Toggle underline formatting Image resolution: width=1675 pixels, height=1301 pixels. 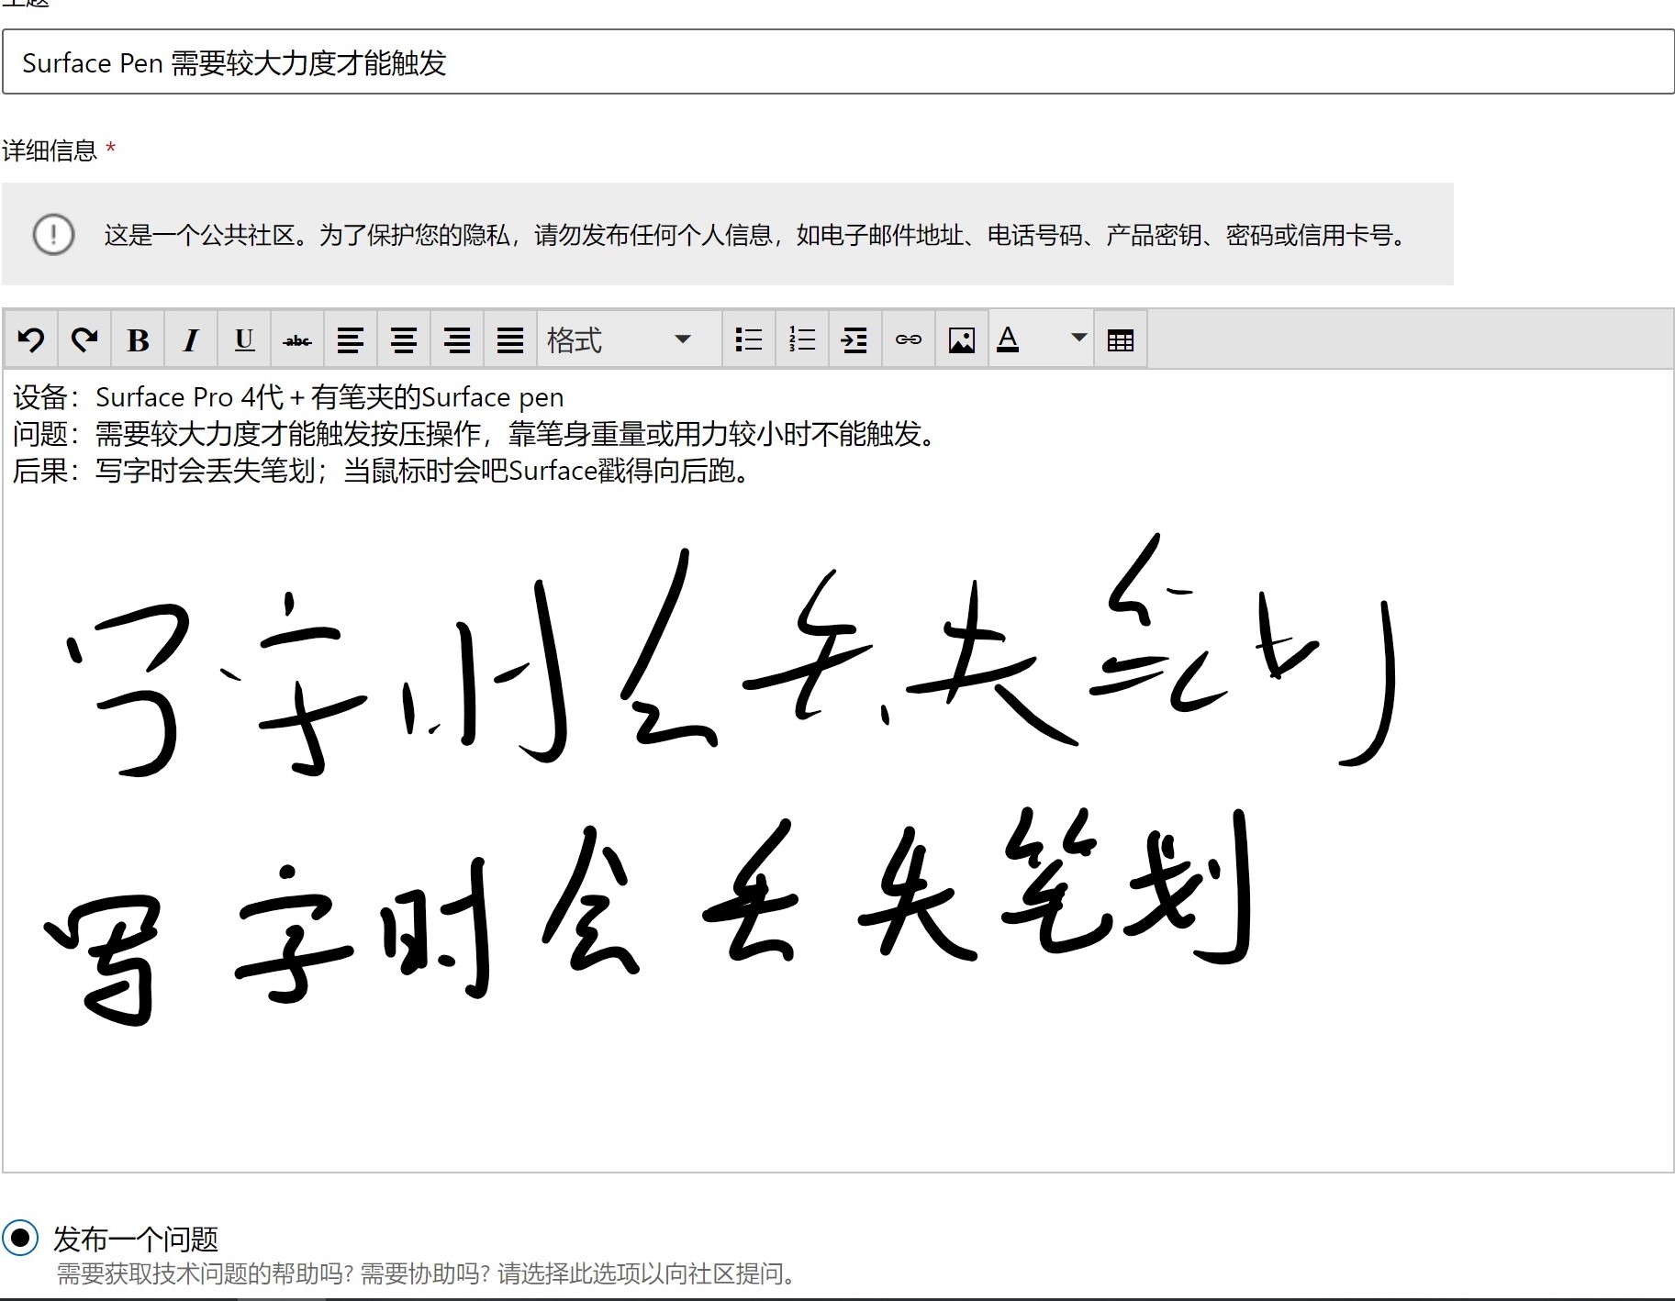[244, 340]
